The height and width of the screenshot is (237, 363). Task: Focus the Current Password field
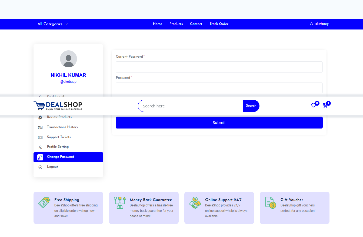(x=219, y=67)
